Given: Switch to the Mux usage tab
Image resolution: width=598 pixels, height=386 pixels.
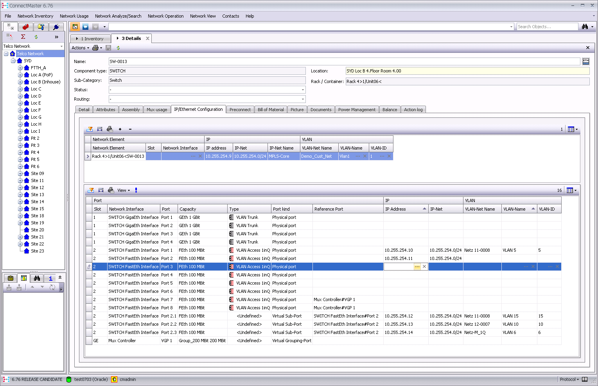Looking at the screenshot, I should 157,110.
